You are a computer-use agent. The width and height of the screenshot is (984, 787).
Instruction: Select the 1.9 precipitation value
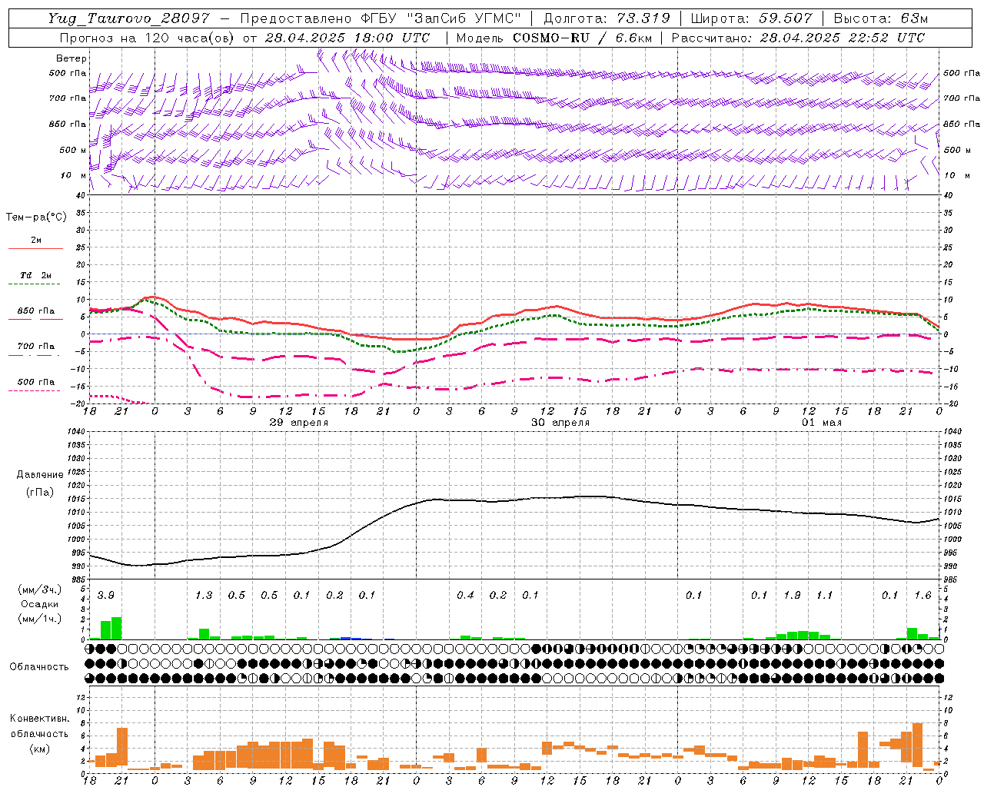point(792,596)
